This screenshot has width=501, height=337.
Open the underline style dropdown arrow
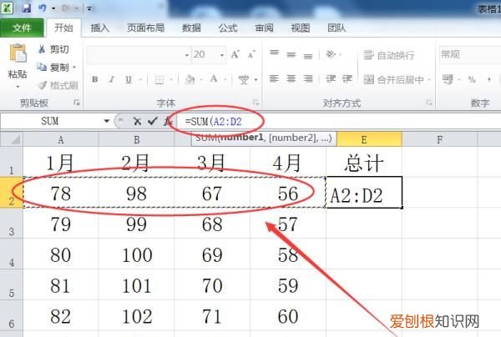pyautogui.click(x=140, y=79)
